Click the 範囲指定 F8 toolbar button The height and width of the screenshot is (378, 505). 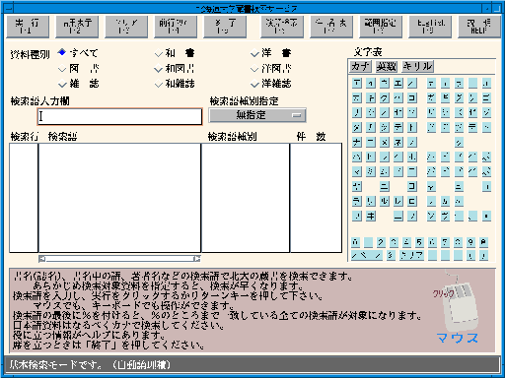[x=381, y=27]
